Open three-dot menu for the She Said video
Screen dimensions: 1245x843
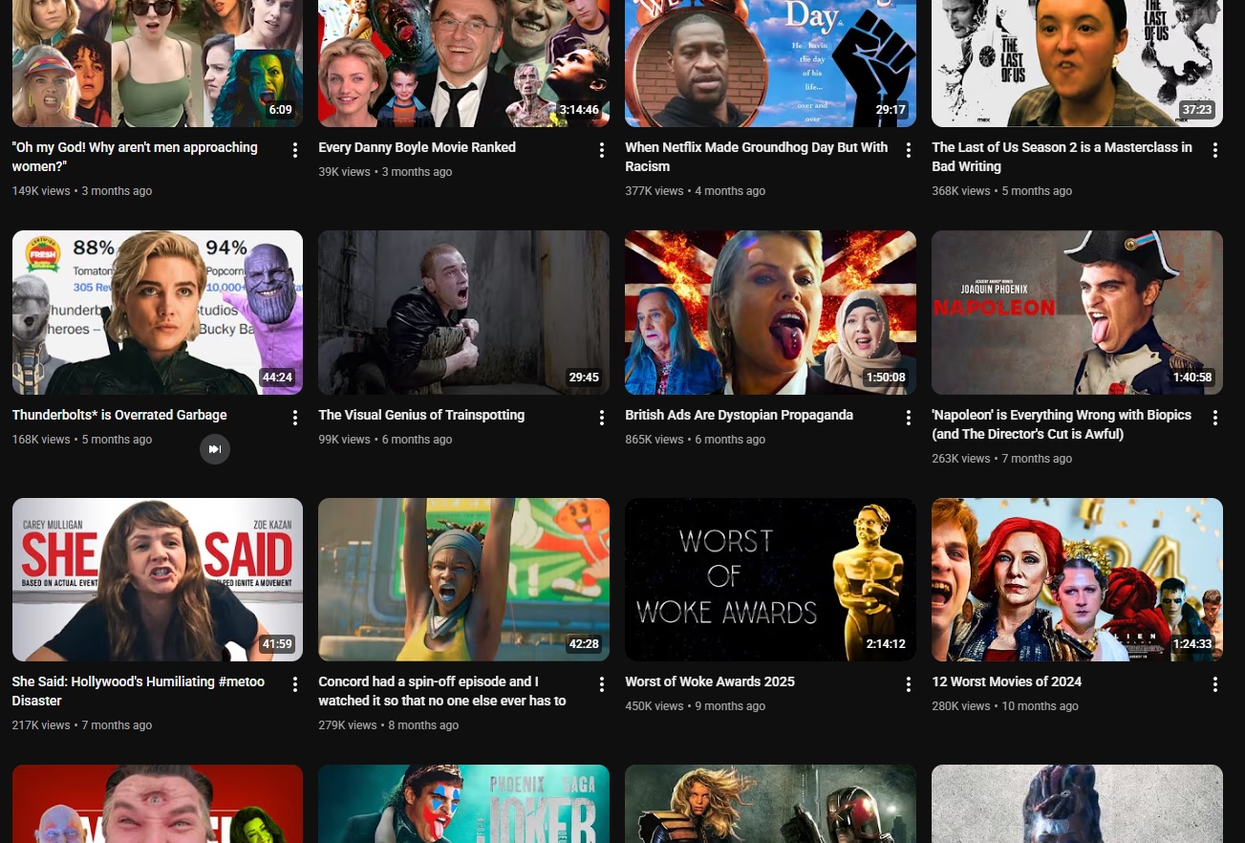[x=295, y=684]
